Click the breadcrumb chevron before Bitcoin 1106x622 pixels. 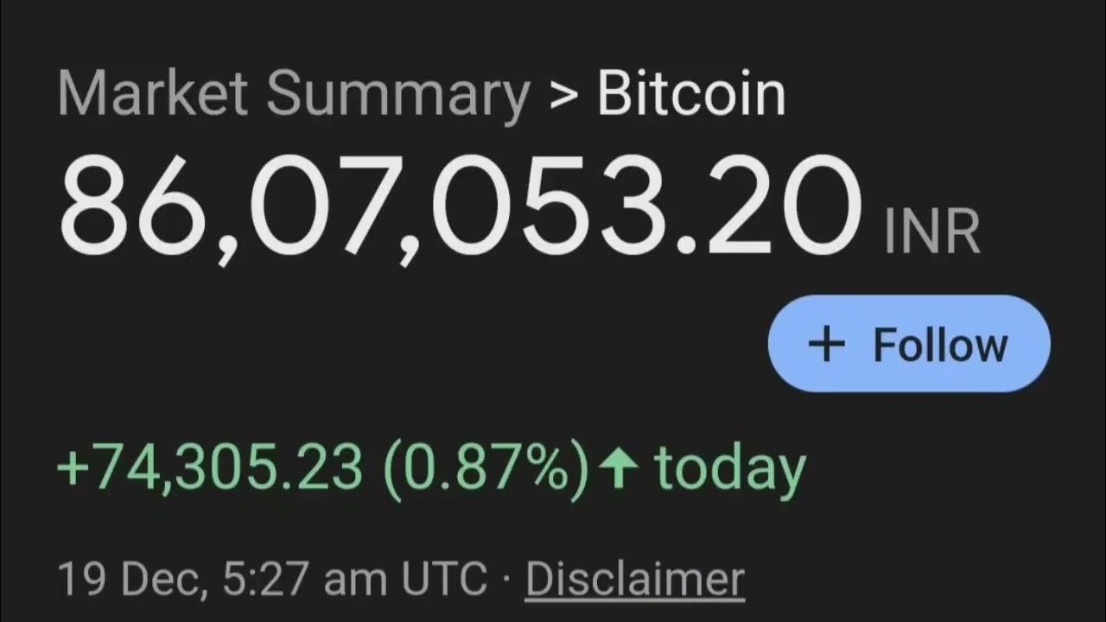click(563, 96)
